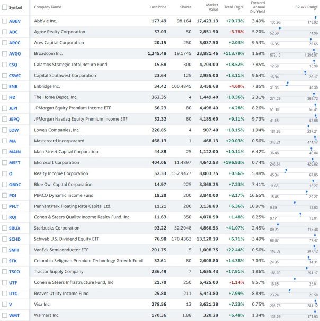This screenshot has height=321, width=320.
Task: Open the ABBV ticker link
Action: [x=15, y=21]
